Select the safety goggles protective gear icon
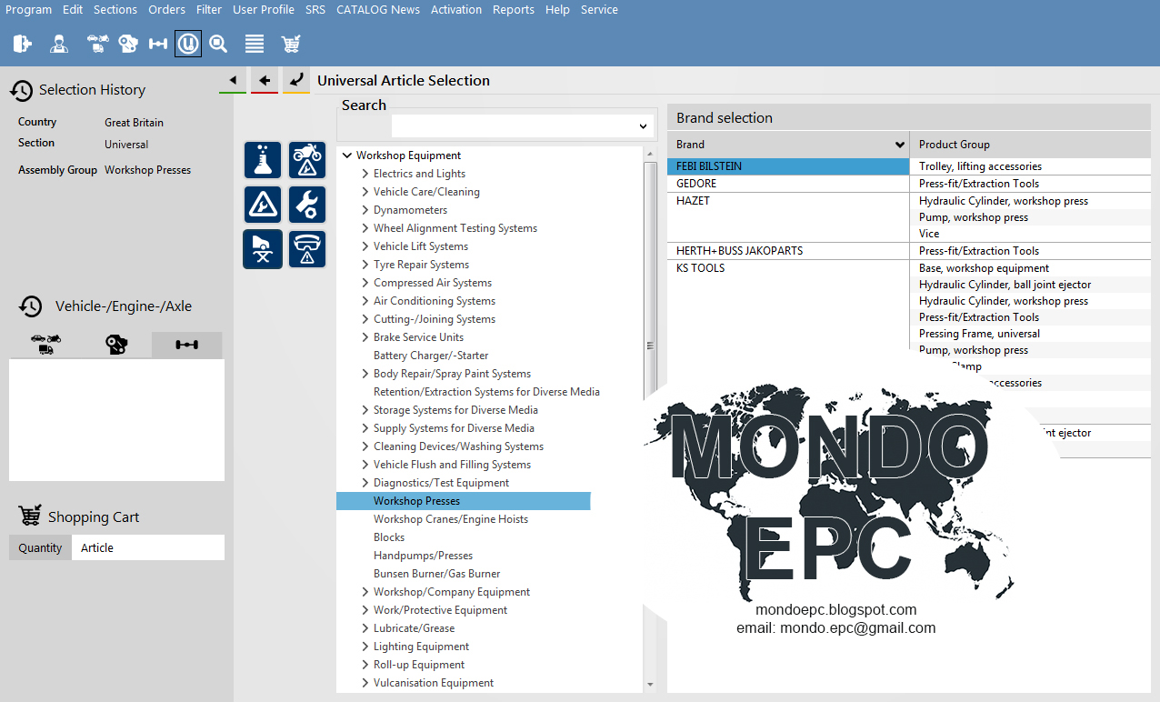The width and height of the screenshot is (1160, 702). 307,249
